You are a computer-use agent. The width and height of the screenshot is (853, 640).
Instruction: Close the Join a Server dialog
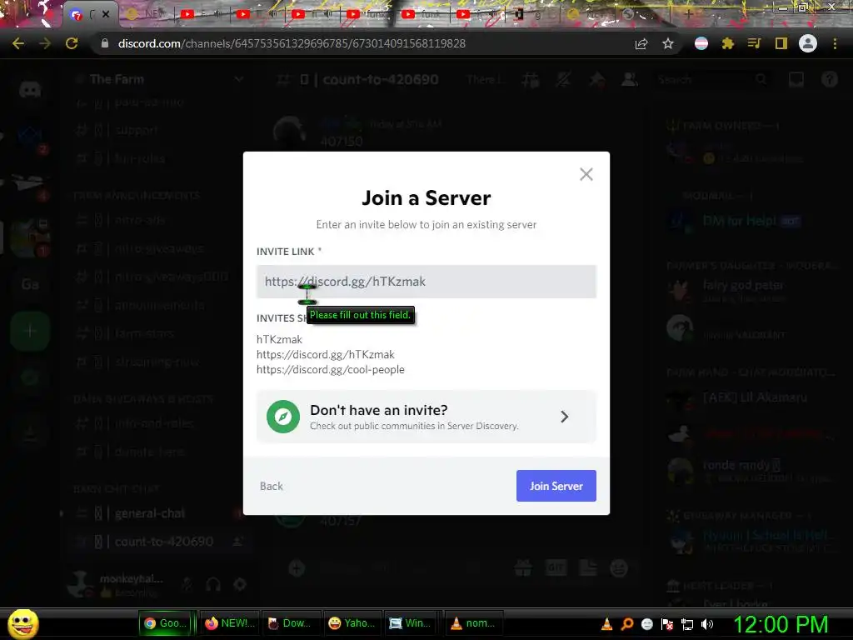[586, 174]
